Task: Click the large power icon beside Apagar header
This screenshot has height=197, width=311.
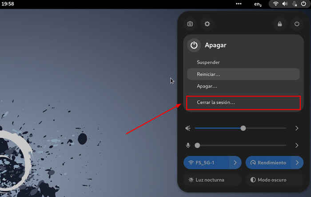Action: point(194,45)
